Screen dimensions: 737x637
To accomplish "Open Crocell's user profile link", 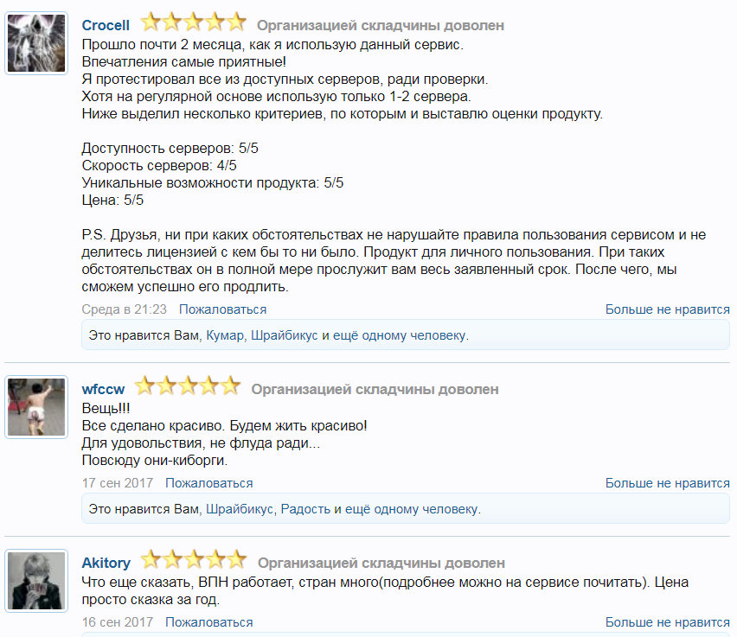I will coord(106,26).
